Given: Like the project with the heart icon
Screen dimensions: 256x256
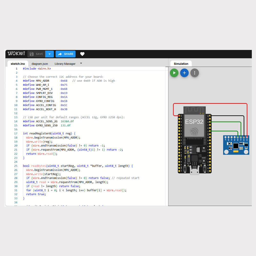Looking at the screenshot, I should point(82,54).
